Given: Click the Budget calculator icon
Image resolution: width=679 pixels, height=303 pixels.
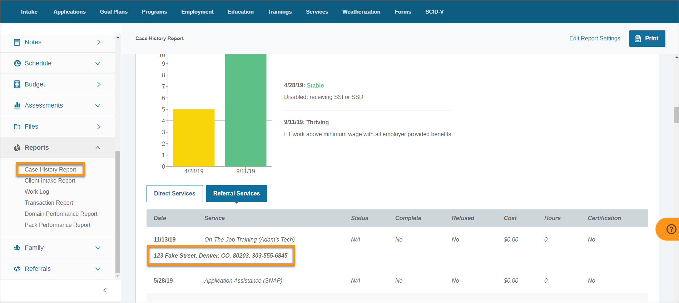Looking at the screenshot, I should (x=17, y=84).
